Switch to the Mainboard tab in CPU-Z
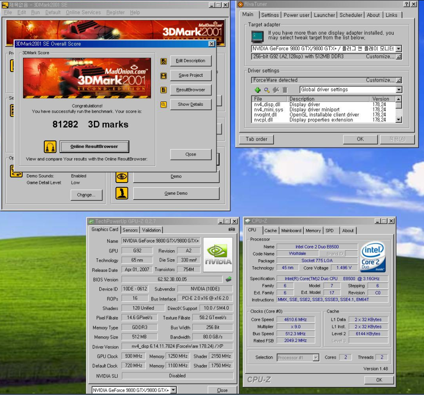This screenshot has height=395, width=424. click(x=291, y=231)
